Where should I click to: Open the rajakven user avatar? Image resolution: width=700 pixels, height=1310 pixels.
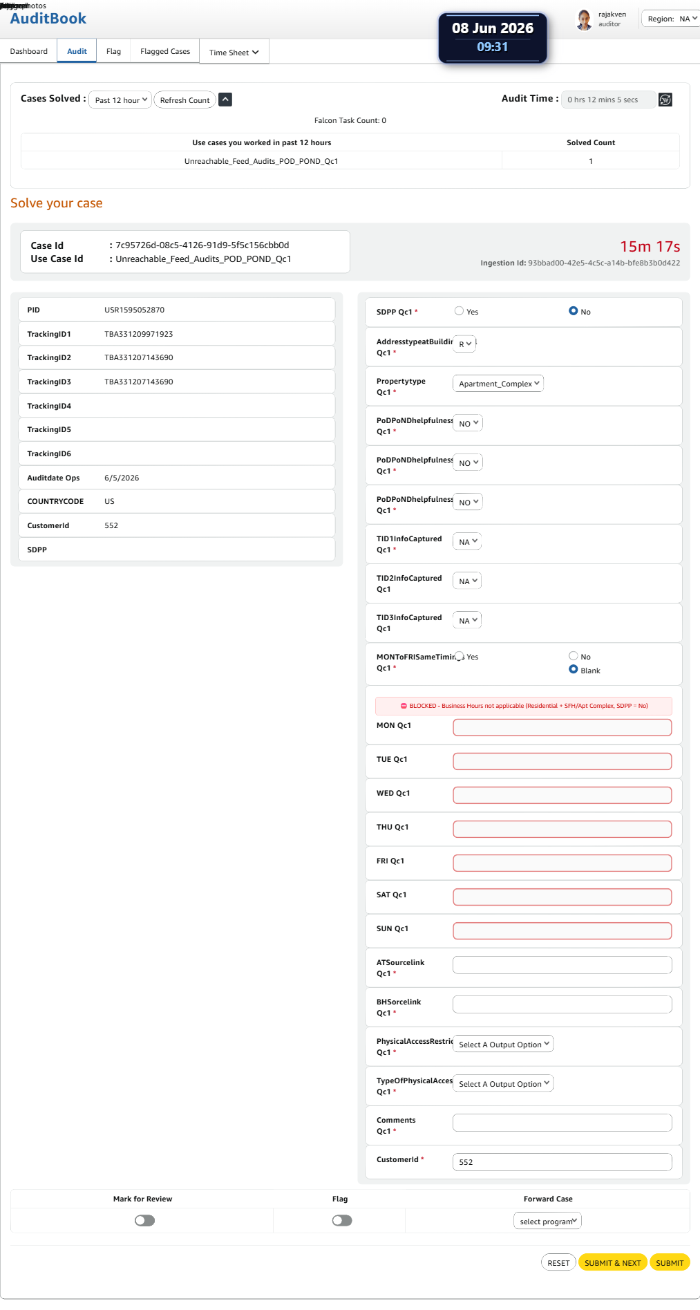pos(585,19)
